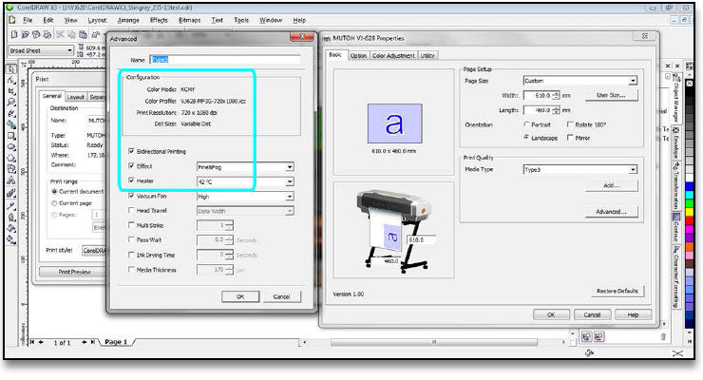Select the Basic Shapes tool

tap(11, 170)
